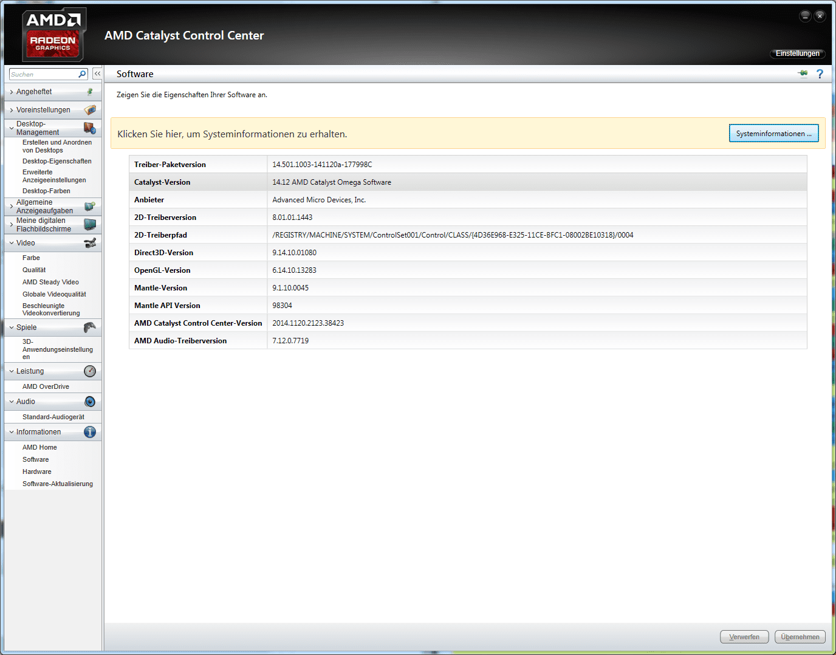
Task: Click the Audio speaker icon
Action: click(x=90, y=402)
